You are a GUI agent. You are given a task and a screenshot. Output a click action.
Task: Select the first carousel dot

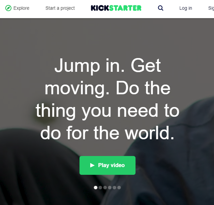pyautogui.click(x=96, y=188)
